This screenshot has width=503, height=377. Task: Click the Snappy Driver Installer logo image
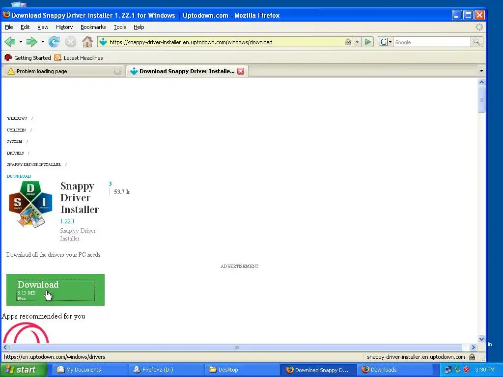click(x=30, y=205)
